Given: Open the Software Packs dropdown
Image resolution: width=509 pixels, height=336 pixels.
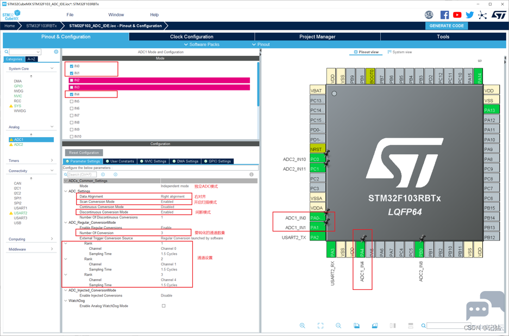Looking at the screenshot, I should tap(202, 44).
